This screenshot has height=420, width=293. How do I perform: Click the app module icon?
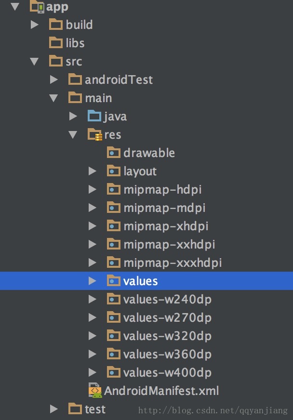pyautogui.click(x=37, y=6)
